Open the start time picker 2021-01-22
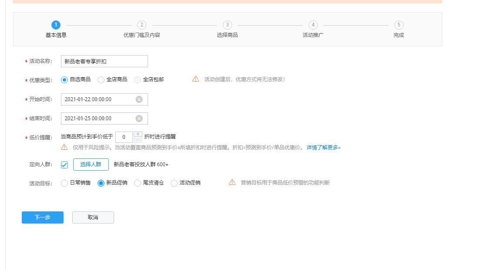Viewport: 485px width, 270px height. (96, 99)
